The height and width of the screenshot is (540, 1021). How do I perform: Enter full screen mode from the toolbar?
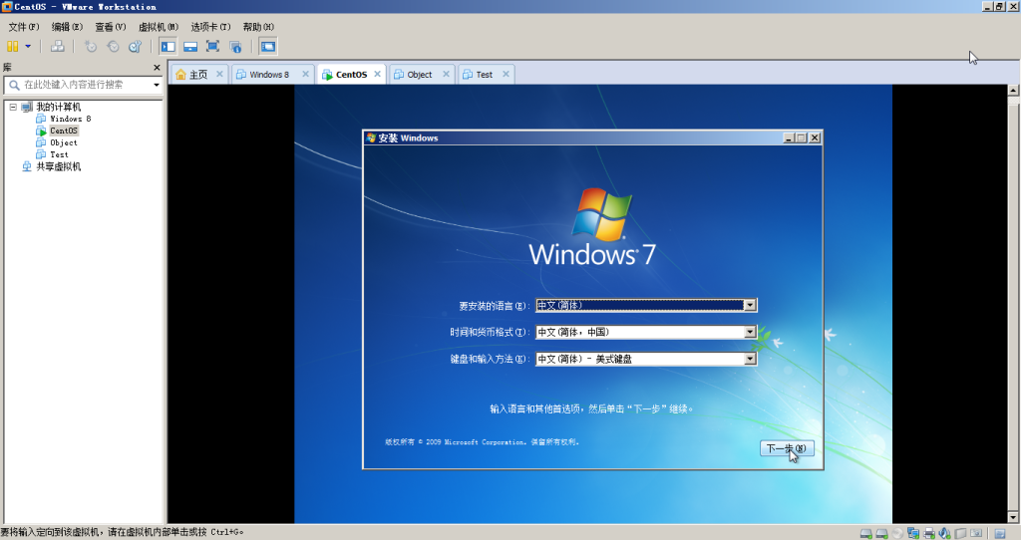point(212,46)
